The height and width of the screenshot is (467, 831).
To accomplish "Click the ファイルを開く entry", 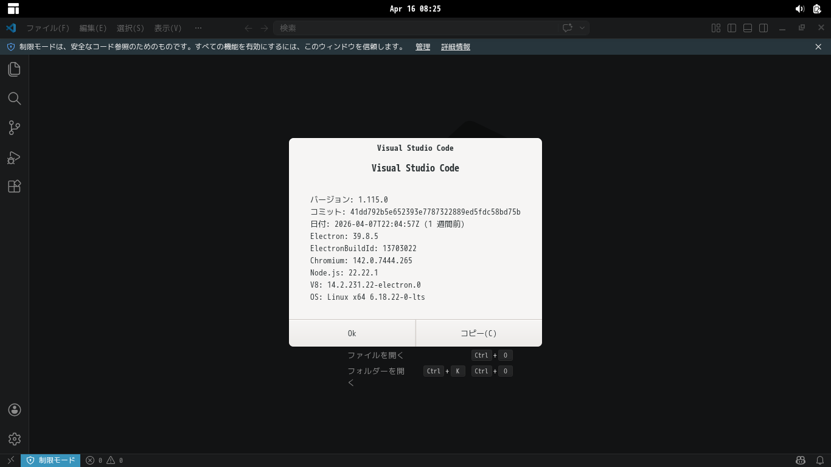I will tap(375, 355).
